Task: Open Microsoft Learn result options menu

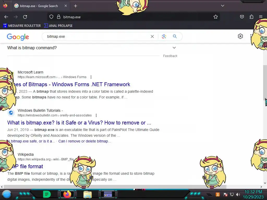Action: [91, 77]
